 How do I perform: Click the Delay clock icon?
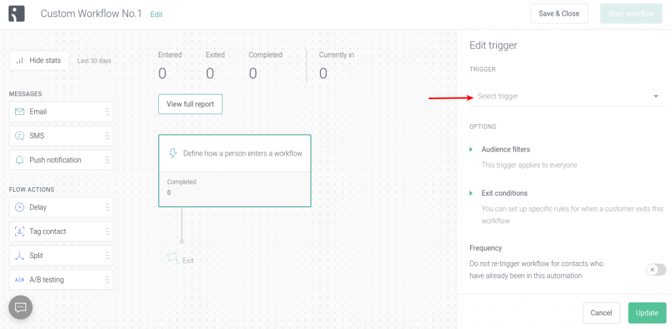tap(20, 207)
